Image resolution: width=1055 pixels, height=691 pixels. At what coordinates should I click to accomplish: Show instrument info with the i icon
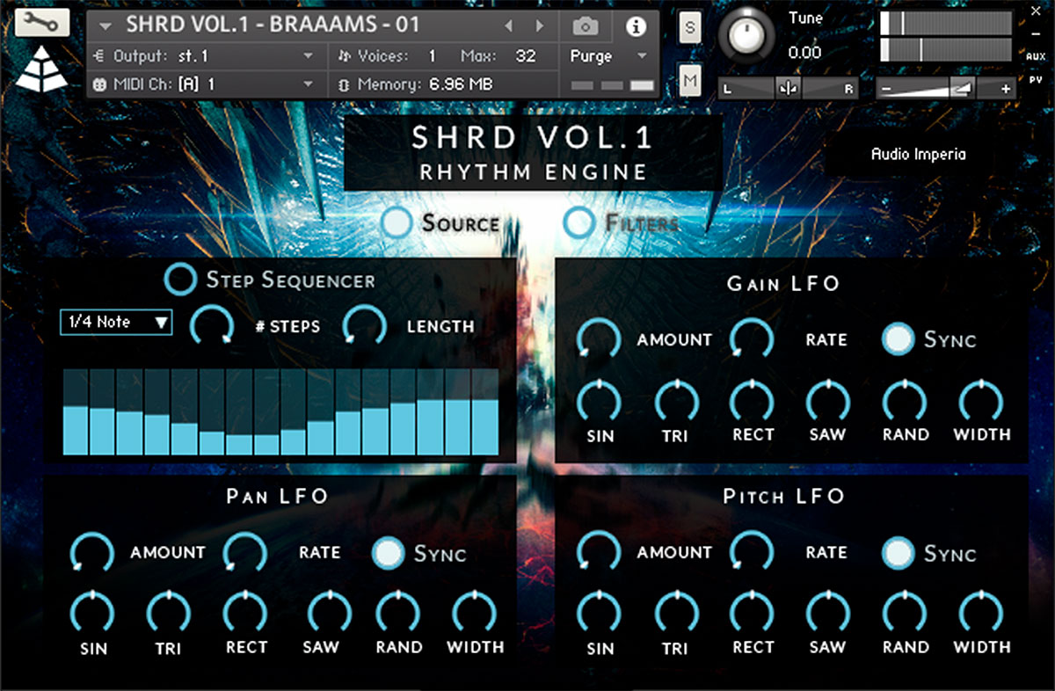[x=636, y=26]
